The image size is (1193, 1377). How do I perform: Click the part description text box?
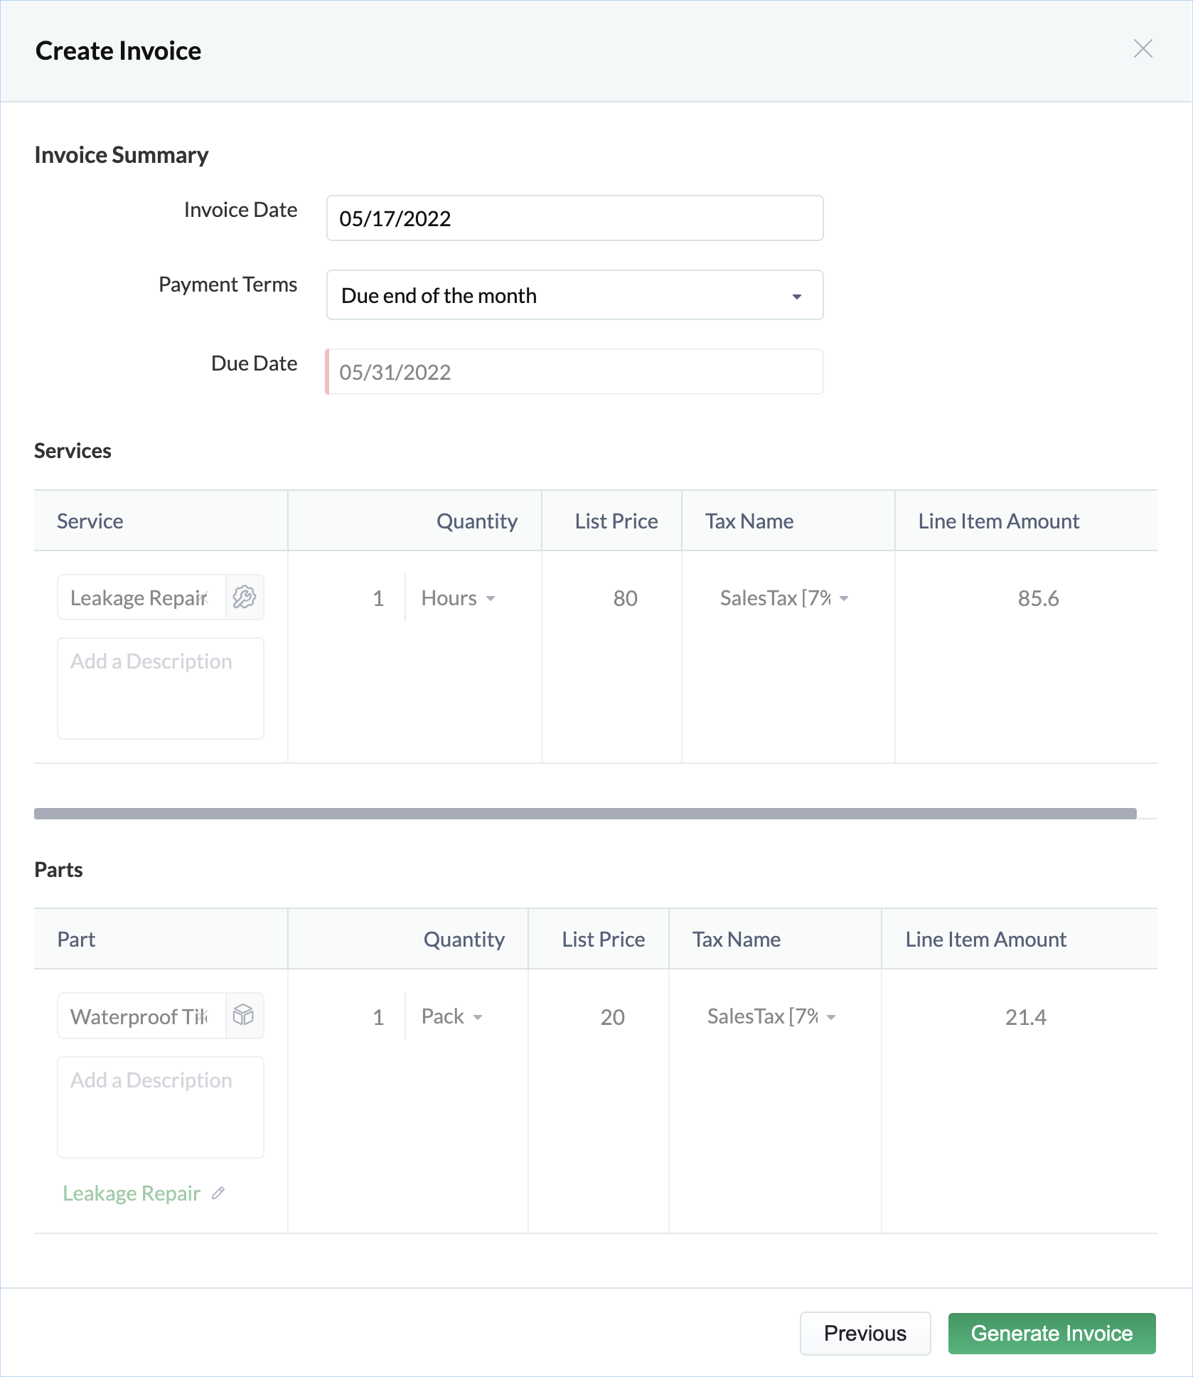[161, 1107]
